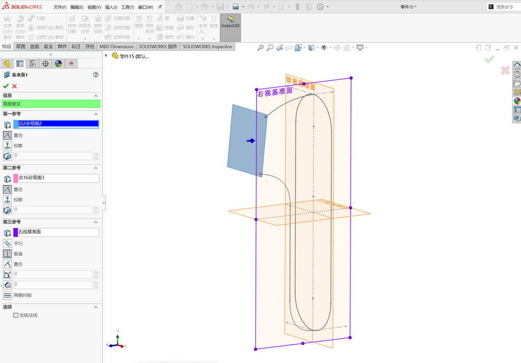Screen dimensions: 521x363
Task: Collapse the 信息 section
Action: (96, 96)
